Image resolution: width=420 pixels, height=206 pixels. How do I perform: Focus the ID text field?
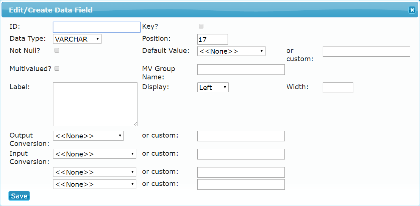click(97, 27)
